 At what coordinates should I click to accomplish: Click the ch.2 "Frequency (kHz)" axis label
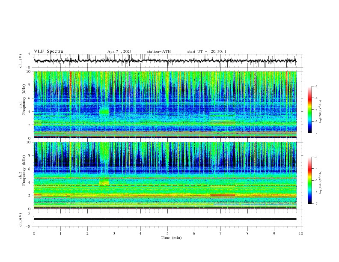(x=24, y=170)
